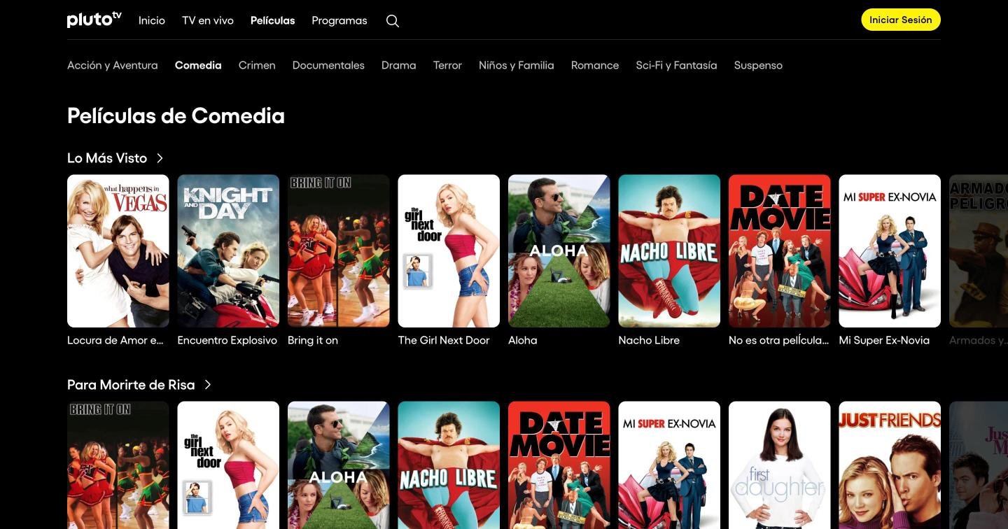Image resolution: width=1008 pixels, height=529 pixels.
Task: Click the Pluto TV logo
Action: tap(94, 20)
